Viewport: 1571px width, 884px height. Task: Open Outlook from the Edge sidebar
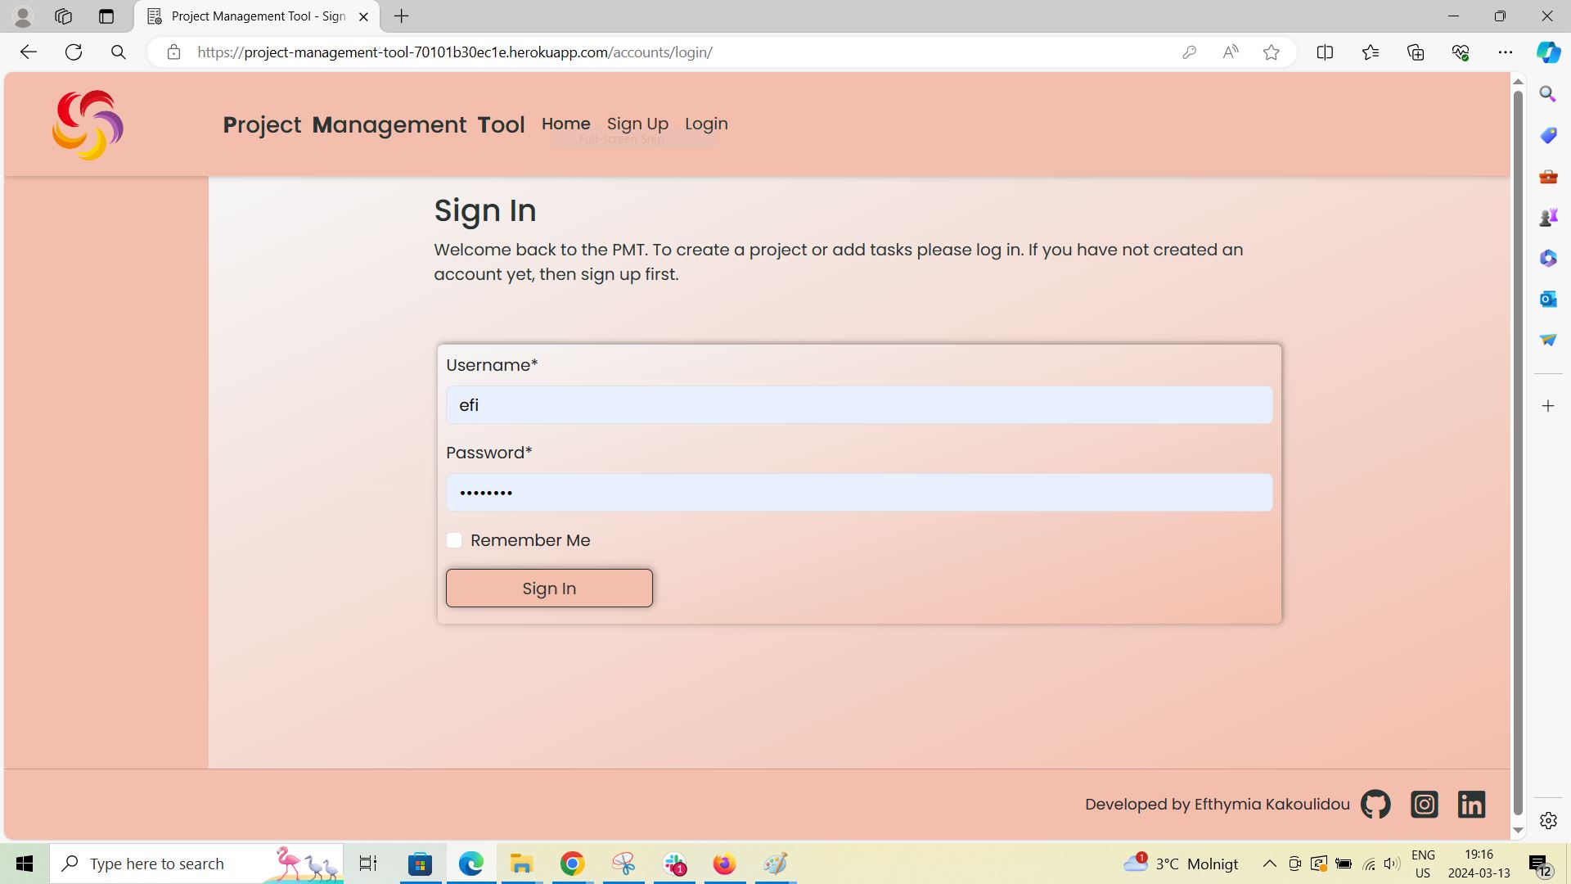point(1547,299)
